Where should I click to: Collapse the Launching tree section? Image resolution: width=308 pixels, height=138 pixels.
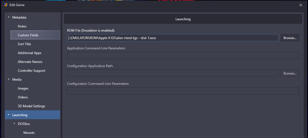click(x=8, y=115)
